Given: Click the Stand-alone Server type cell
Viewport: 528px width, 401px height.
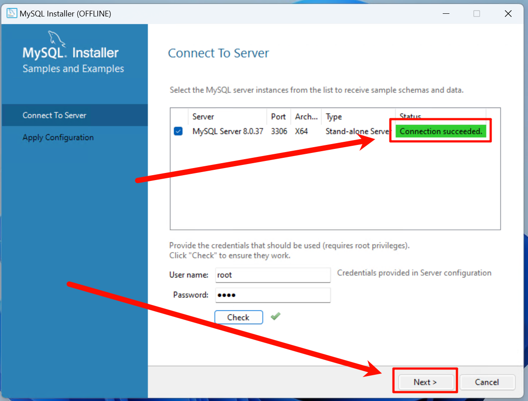Looking at the screenshot, I should click(x=357, y=131).
